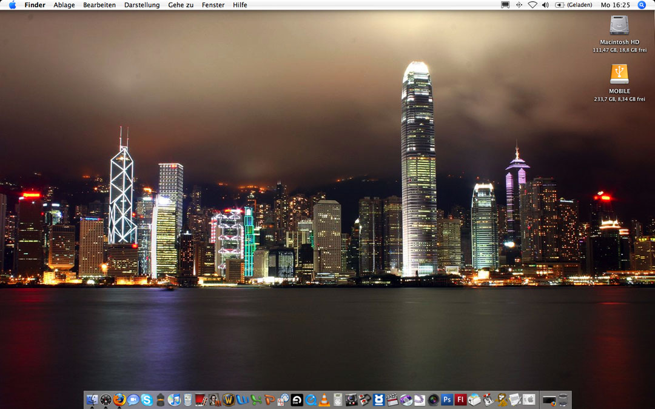655x409 pixels.
Task: Open QuickTime Player from the Dock
Action: click(x=311, y=400)
